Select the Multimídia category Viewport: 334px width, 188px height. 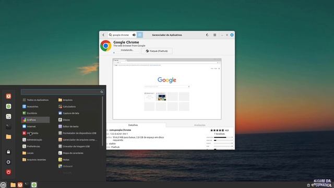pyautogui.click(x=35, y=133)
